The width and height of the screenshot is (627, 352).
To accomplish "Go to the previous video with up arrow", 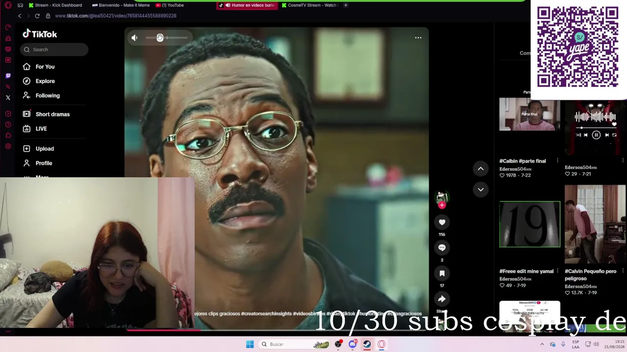I will tap(481, 169).
